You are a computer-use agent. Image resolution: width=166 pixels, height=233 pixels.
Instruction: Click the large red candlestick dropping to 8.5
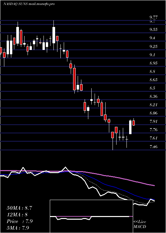click(x=74, y=79)
